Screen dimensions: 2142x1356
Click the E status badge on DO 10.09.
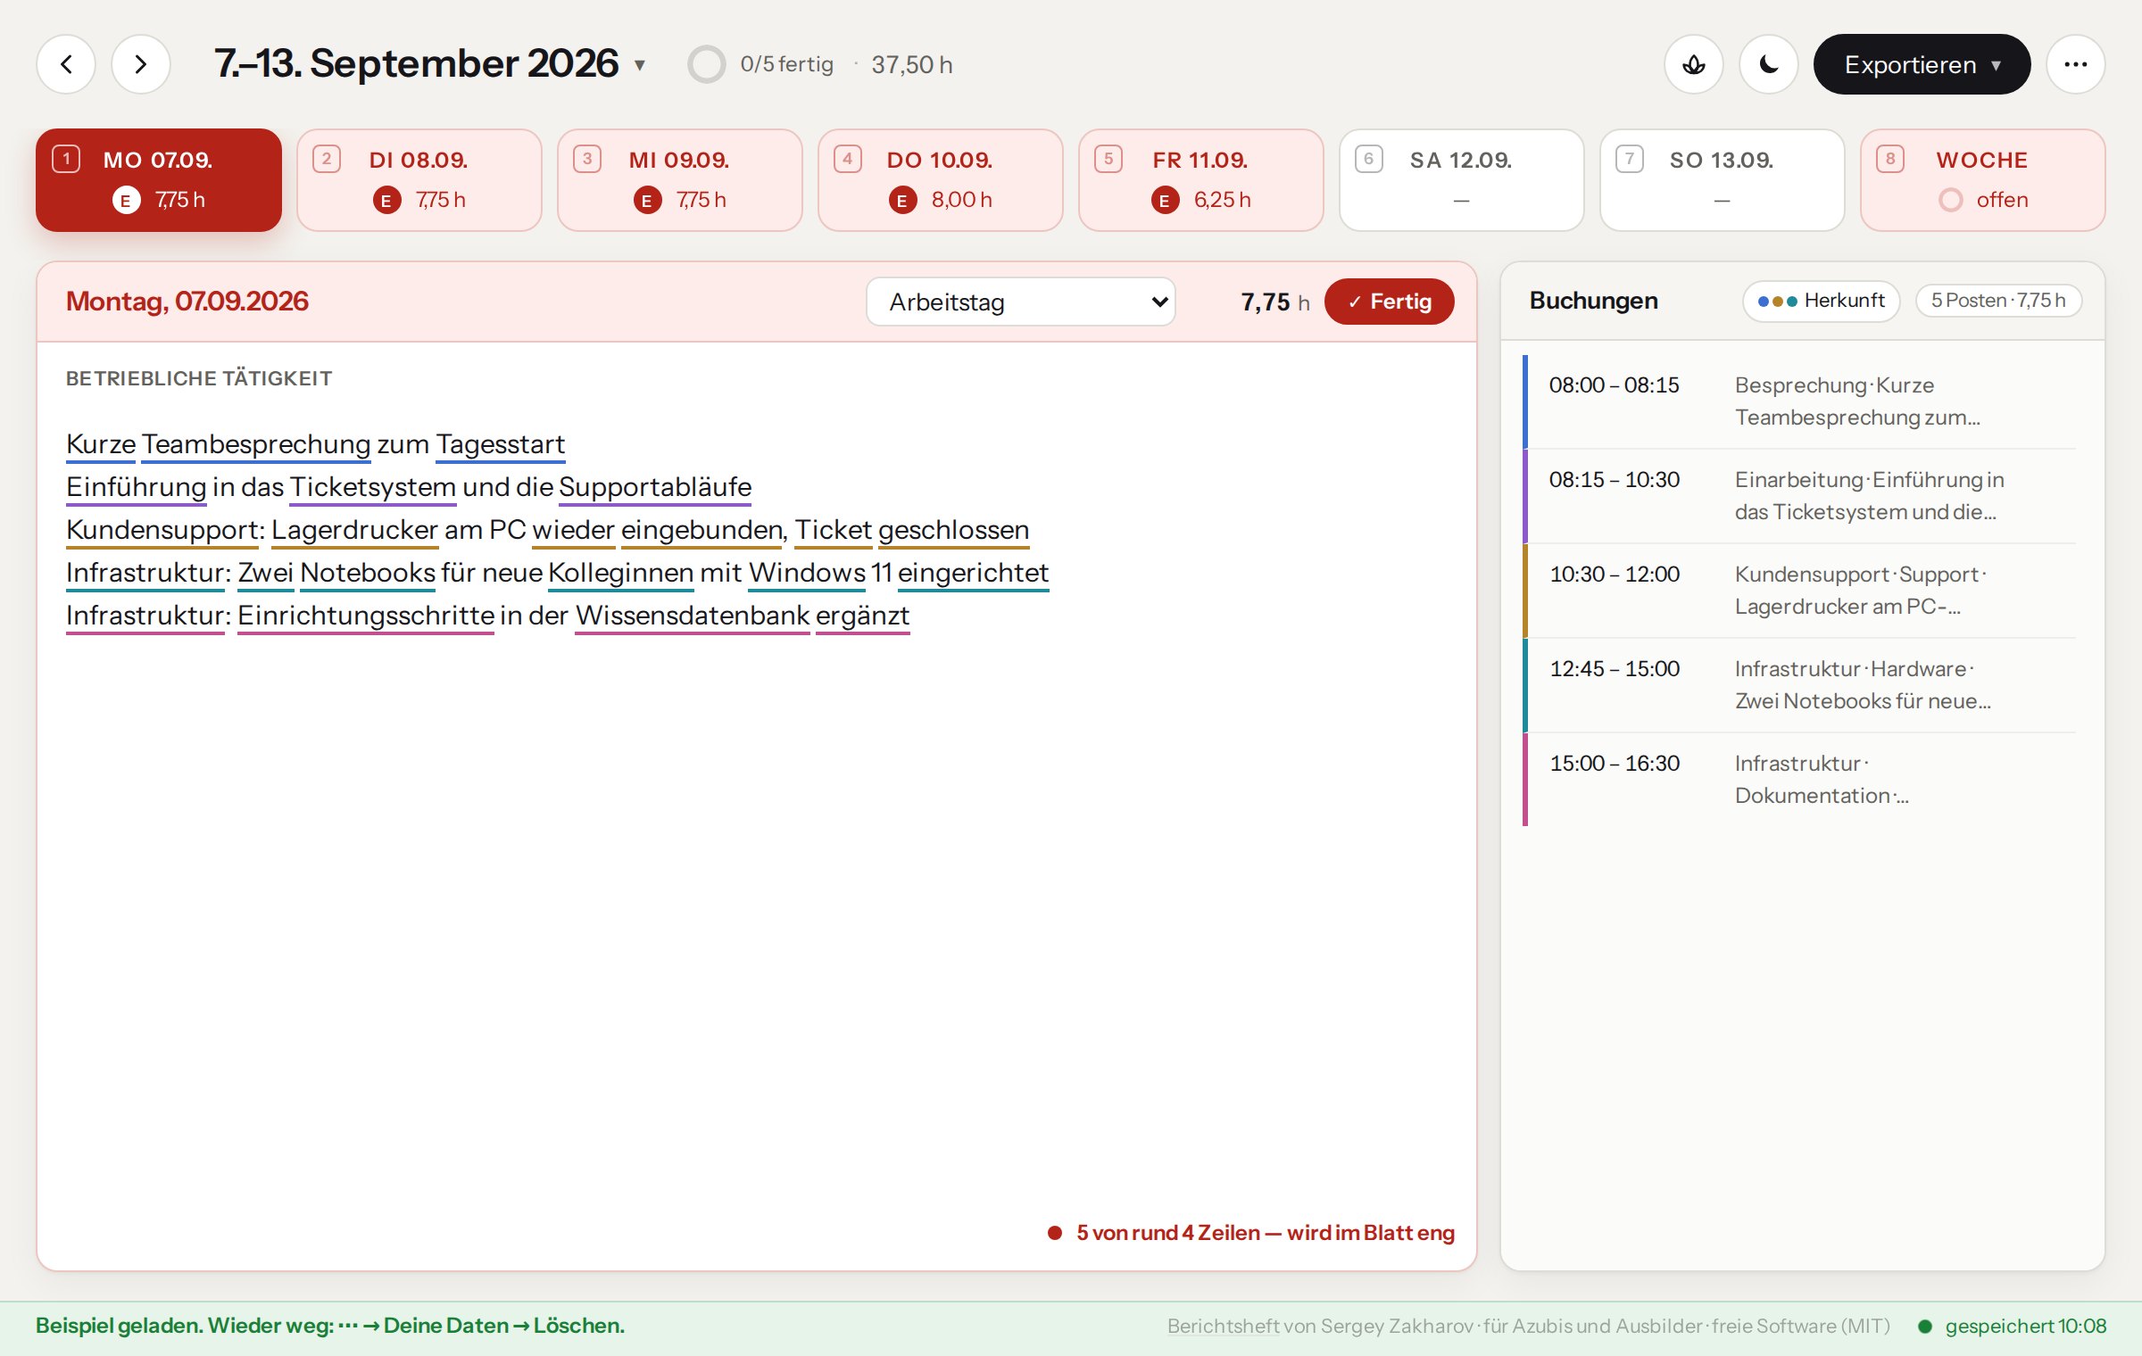click(902, 200)
